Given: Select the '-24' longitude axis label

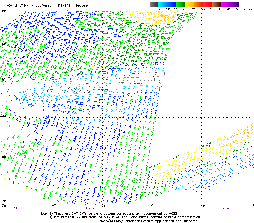Looking at the screenshot, I should [x=102, y=206].
